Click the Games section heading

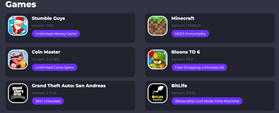[21, 4]
